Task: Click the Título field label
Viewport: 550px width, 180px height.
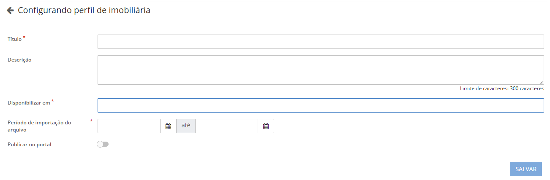Action: [x=15, y=39]
